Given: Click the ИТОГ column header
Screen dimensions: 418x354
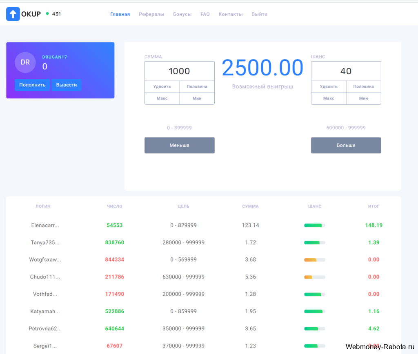Looking at the screenshot, I should [x=374, y=206].
